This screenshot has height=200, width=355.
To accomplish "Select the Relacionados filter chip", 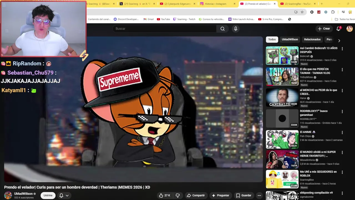I will 312,39.
